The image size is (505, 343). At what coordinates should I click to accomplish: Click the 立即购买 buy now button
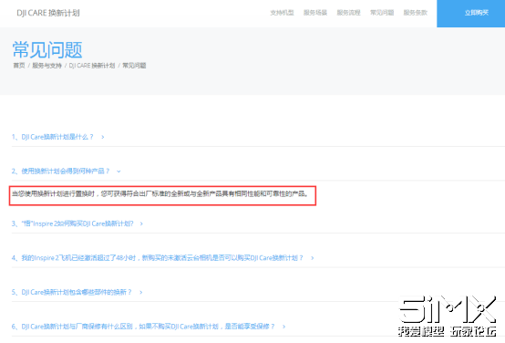pos(471,13)
